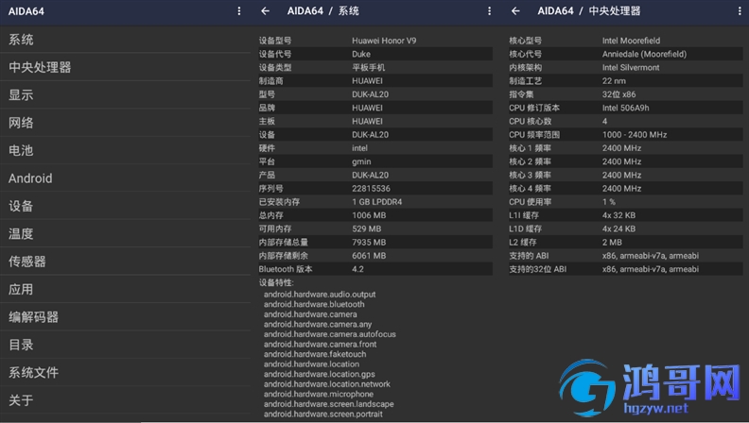Select the 2 MB L2 cache value
749x423 pixels.
point(612,243)
